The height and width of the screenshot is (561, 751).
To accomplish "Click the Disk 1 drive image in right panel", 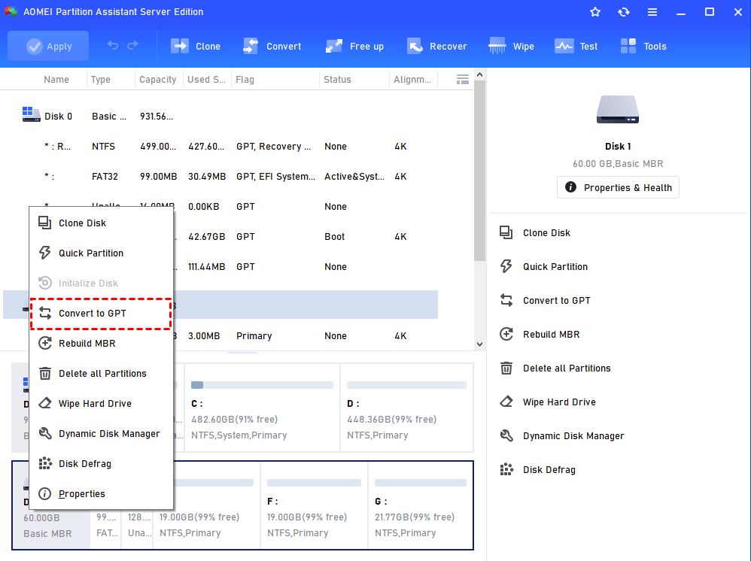I will click(617, 110).
